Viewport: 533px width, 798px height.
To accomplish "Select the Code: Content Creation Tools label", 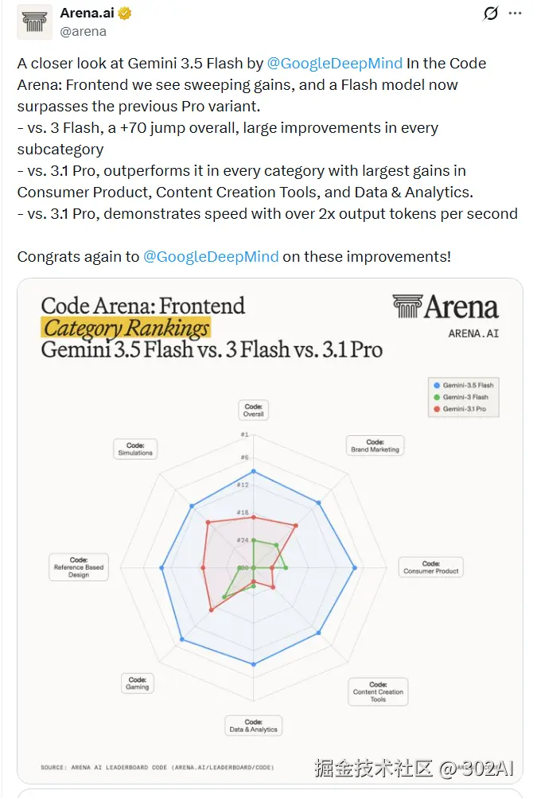I will coord(378,691).
